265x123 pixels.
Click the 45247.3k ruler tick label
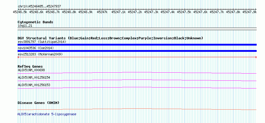click(x=152, y=12)
